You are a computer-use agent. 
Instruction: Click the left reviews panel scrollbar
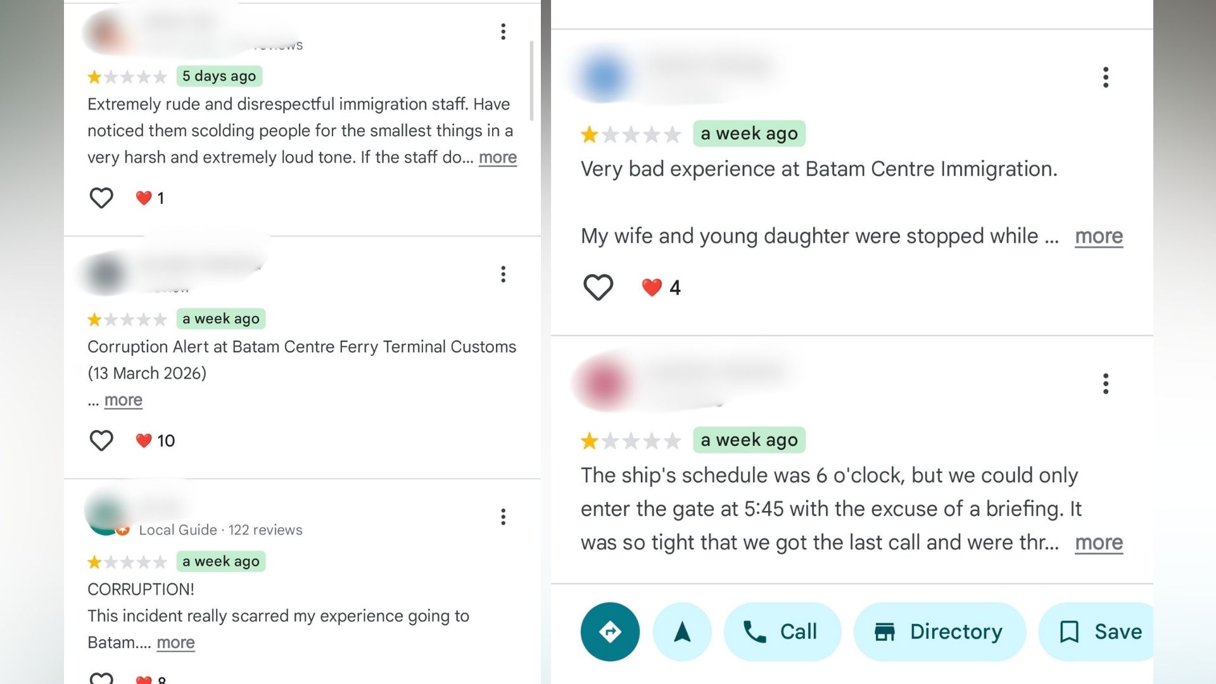tap(531, 81)
